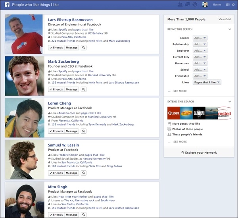The height and width of the screenshot is (218, 238).
Task: Toggle Friends status for Mitu Singh
Action: (56, 214)
